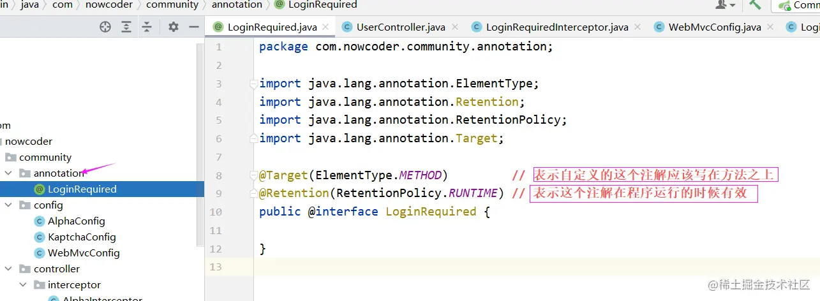Click the 'annotation' breadcrumb in navigation bar
Screen dimensions: 820x301
pyautogui.click(x=237, y=4)
